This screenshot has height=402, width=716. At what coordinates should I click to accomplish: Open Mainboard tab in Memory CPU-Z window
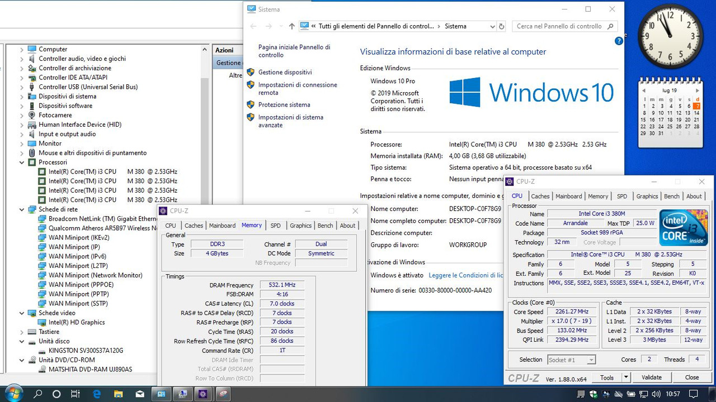pyautogui.click(x=222, y=226)
